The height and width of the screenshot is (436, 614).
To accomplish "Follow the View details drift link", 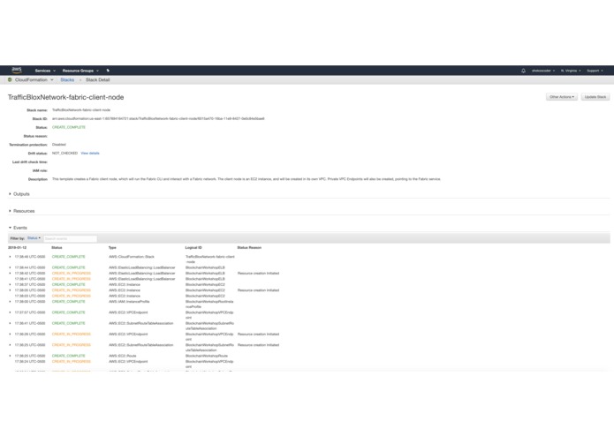I will (x=90, y=154).
